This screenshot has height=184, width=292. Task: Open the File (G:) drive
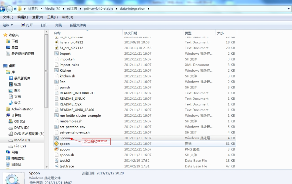[17, 146]
